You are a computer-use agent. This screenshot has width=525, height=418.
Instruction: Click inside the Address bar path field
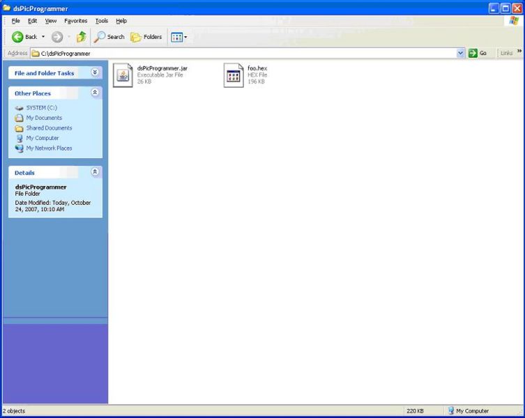pos(244,53)
